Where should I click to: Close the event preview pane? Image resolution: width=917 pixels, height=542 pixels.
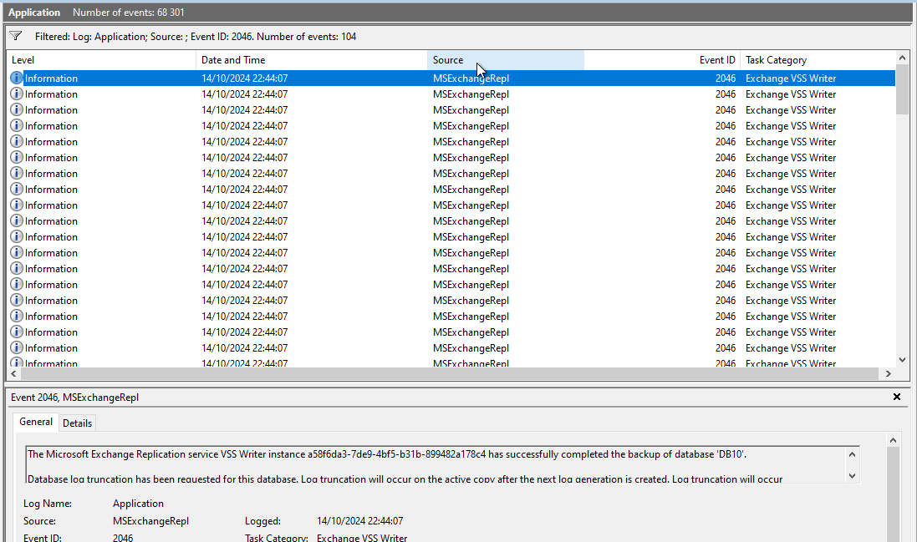click(897, 398)
